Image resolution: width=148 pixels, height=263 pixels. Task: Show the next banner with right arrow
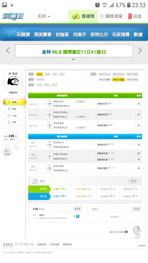[140, 50]
